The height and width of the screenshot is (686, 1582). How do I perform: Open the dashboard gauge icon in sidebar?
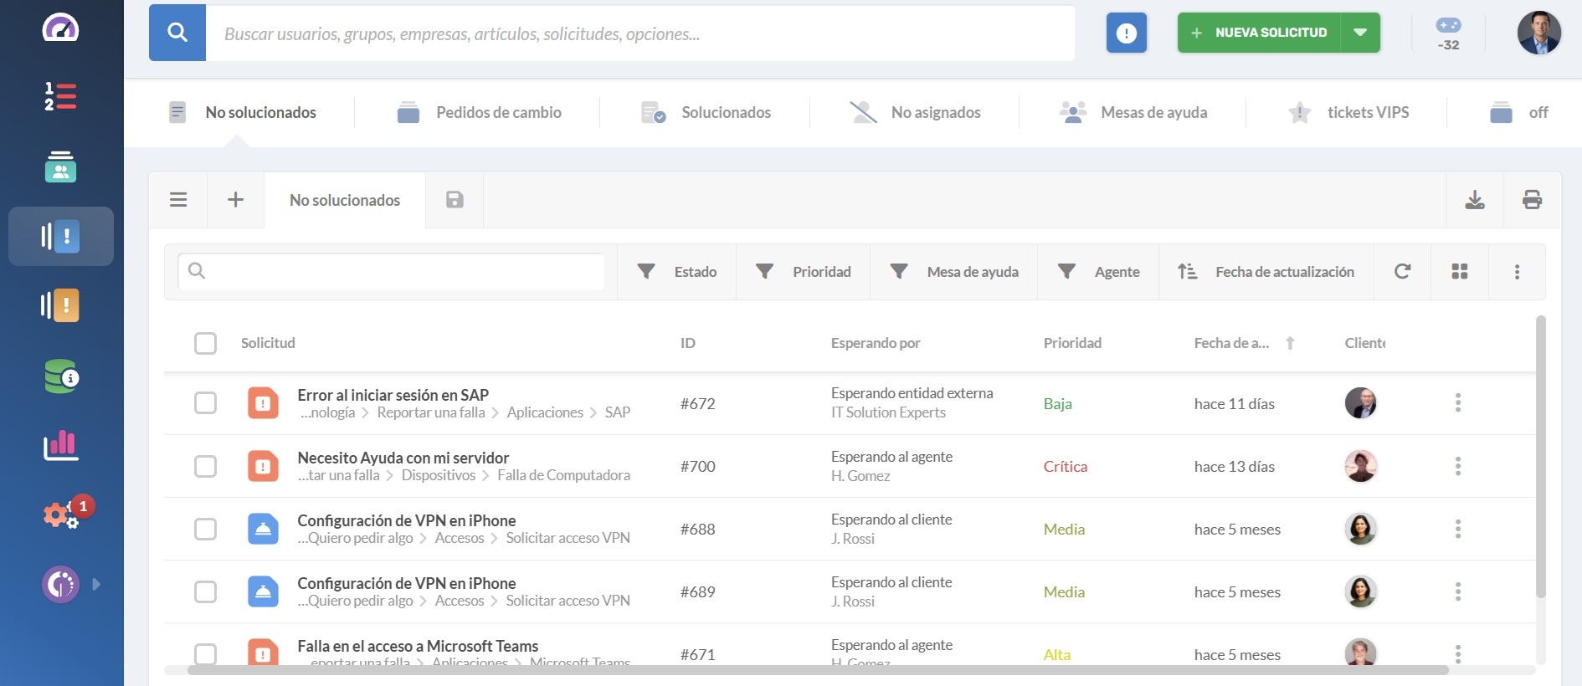(60, 28)
